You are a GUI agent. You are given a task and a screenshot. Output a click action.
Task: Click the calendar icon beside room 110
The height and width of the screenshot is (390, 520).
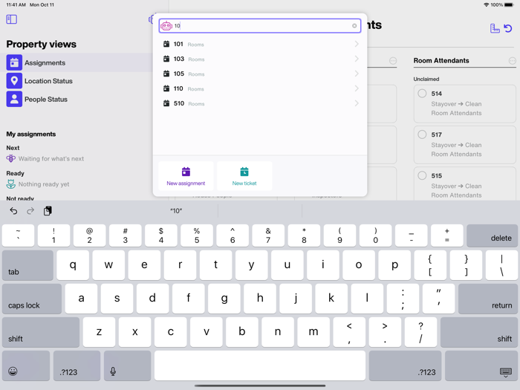pos(166,88)
